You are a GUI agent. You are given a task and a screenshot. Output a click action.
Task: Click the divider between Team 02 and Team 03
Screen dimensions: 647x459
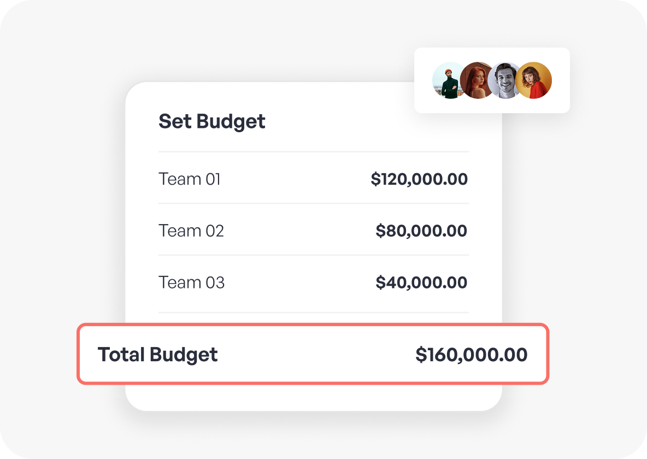click(x=313, y=255)
